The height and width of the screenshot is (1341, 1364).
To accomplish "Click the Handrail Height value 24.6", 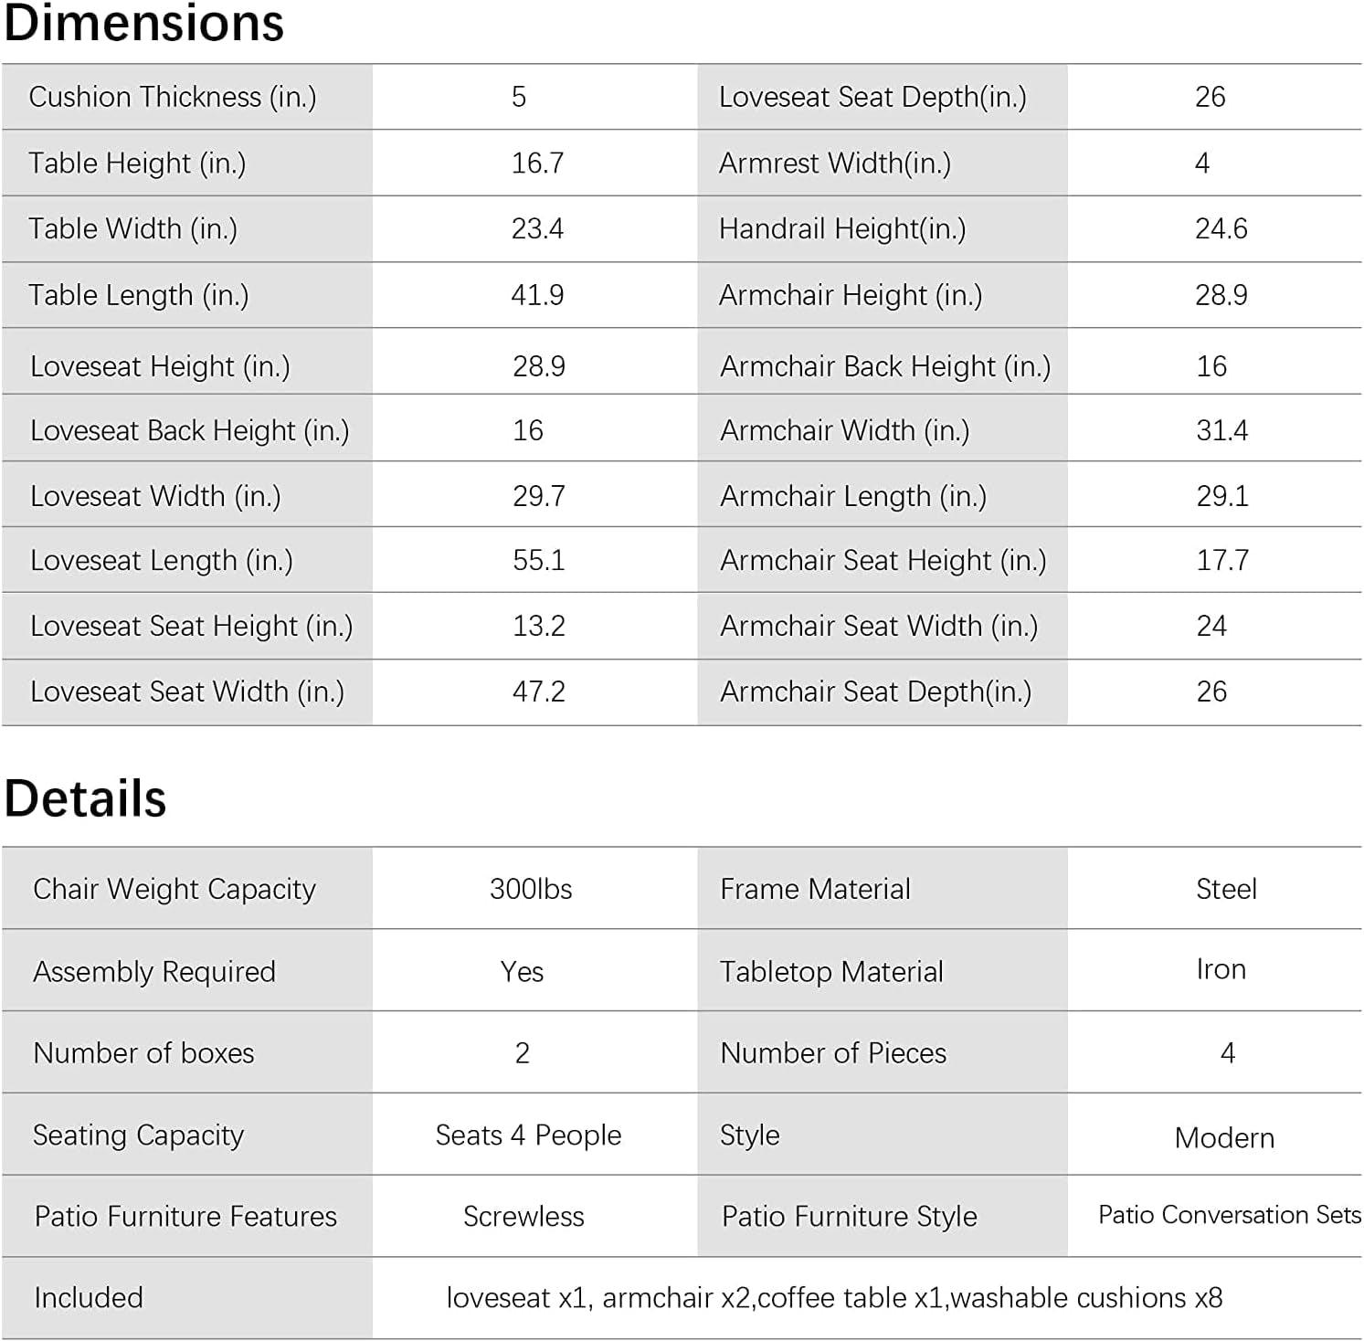I will pyautogui.click(x=1221, y=228).
